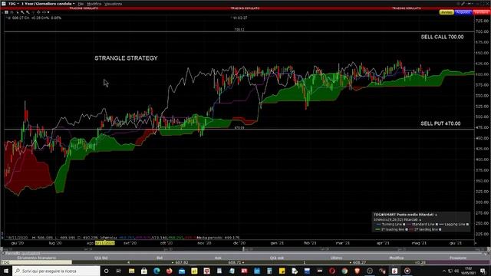Viewport: 491px width, 276px height.
Task: Click the Cortana circle icon on taskbar
Action: (x=106, y=271)
